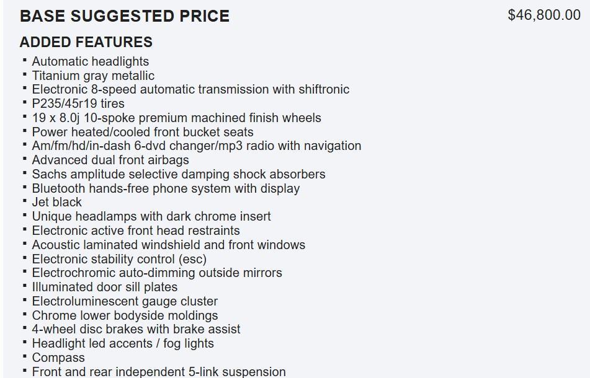Click the $46,800.00 price amount
The width and height of the screenshot is (590, 378).
point(543,15)
